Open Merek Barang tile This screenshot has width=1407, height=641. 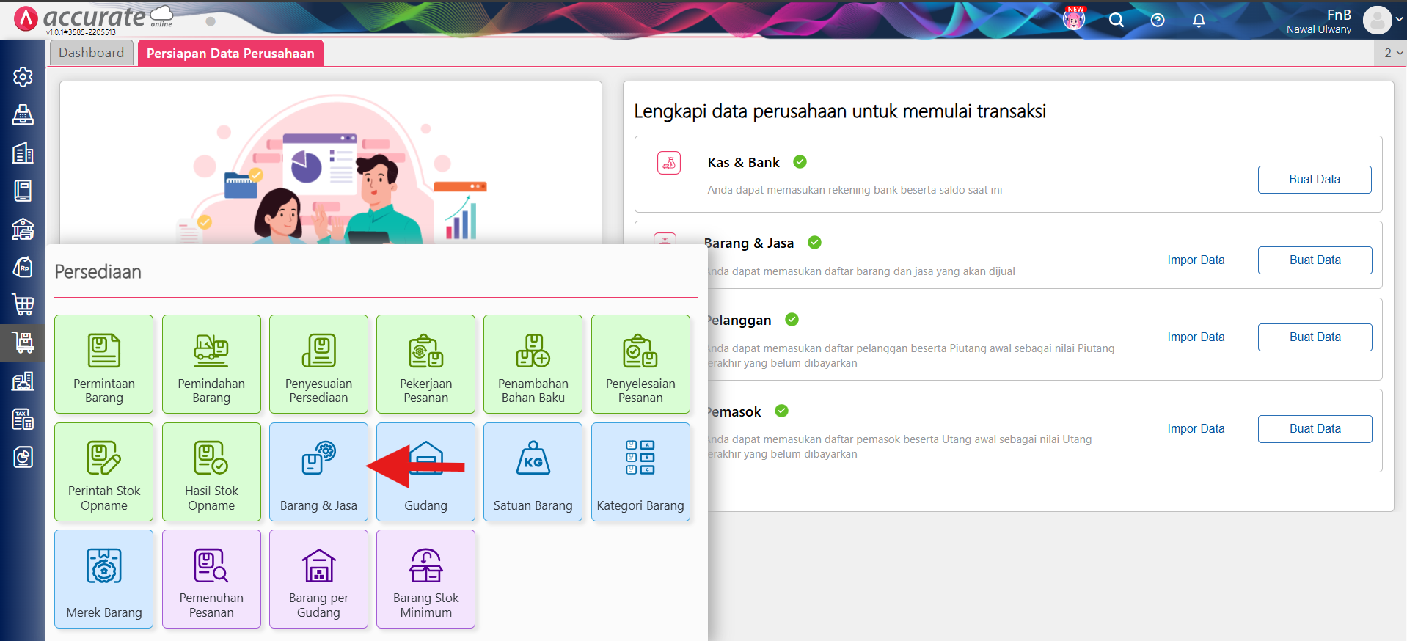pos(103,579)
